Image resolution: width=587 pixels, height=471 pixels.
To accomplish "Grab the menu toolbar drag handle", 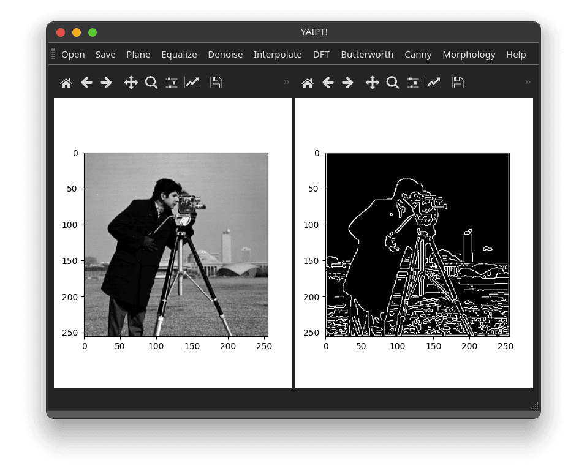I will pyautogui.click(x=53, y=54).
